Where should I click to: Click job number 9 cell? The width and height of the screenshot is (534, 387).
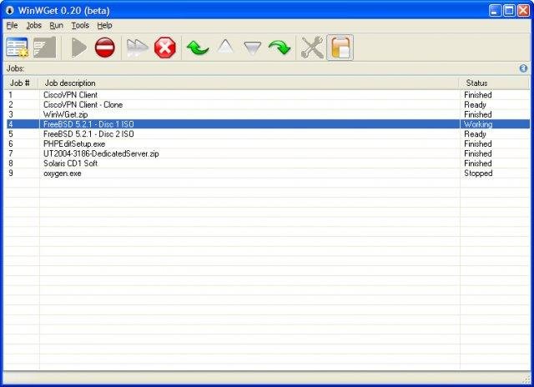(11, 173)
